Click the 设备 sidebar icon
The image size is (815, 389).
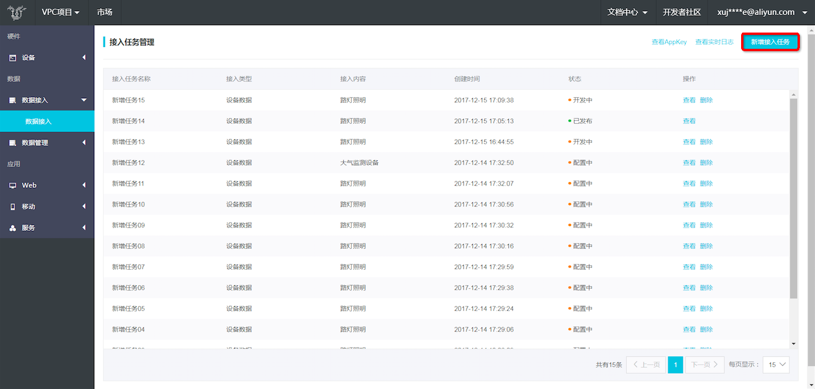pos(13,58)
